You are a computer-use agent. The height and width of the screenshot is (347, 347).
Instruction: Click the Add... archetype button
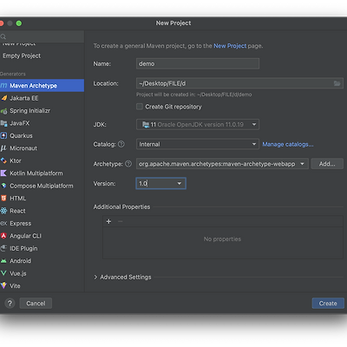[x=327, y=164]
